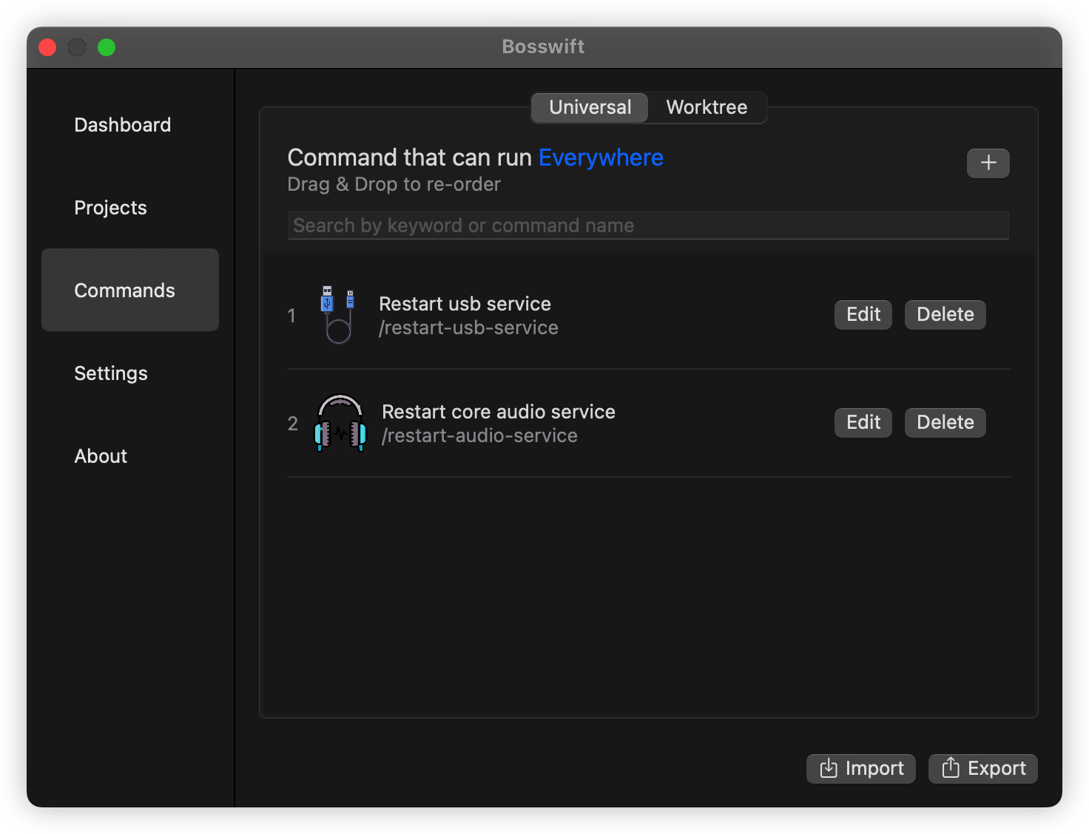This screenshot has height=834, width=1089.
Task: Zoom the window with the green button
Action: tap(107, 47)
